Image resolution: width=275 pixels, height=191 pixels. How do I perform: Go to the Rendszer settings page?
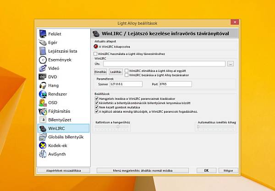click(63, 94)
